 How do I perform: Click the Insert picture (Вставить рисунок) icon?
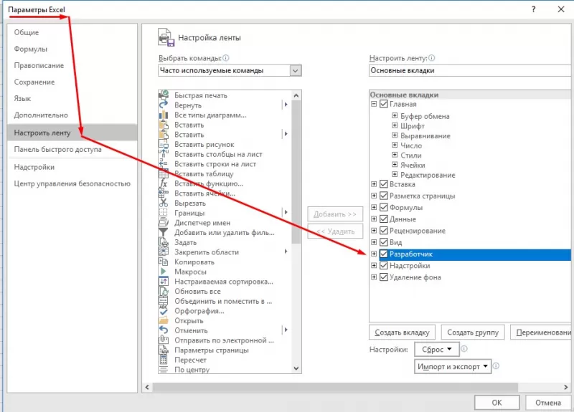[x=164, y=145]
